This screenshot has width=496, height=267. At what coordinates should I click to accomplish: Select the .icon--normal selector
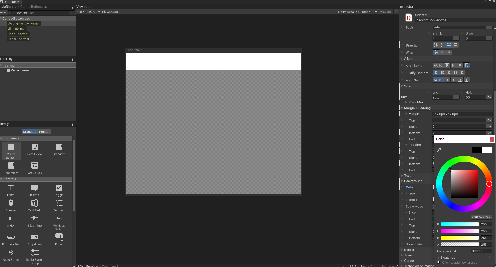[18, 34]
